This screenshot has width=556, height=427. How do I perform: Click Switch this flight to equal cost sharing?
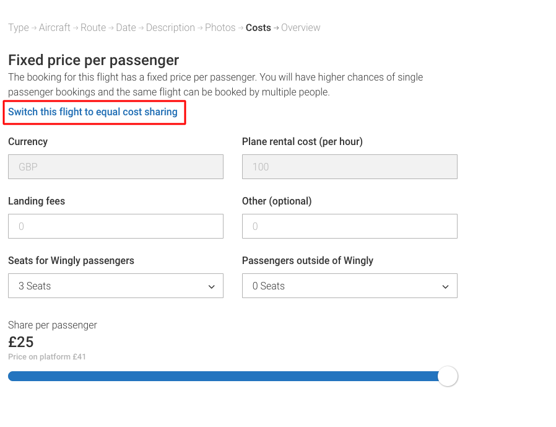point(92,112)
